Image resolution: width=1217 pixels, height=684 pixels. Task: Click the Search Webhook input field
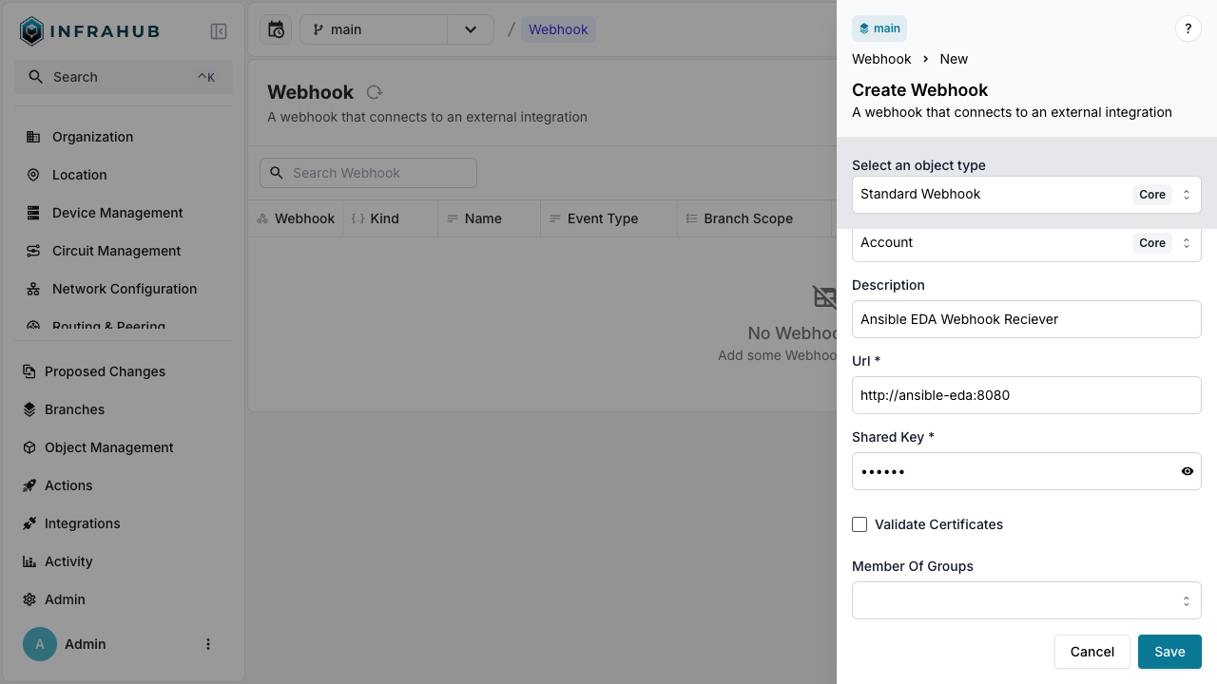point(368,172)
